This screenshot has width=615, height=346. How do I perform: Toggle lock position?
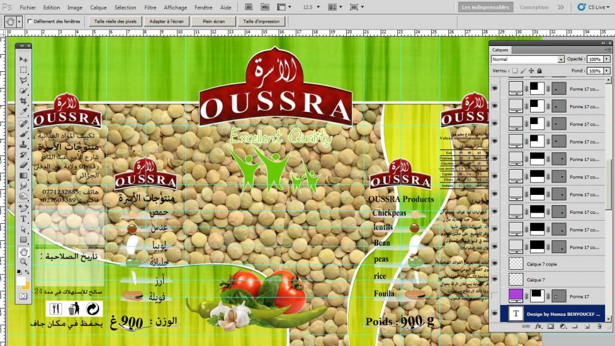click(x=531, y=71)
